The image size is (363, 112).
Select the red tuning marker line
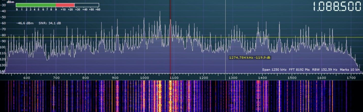(170, 38)
